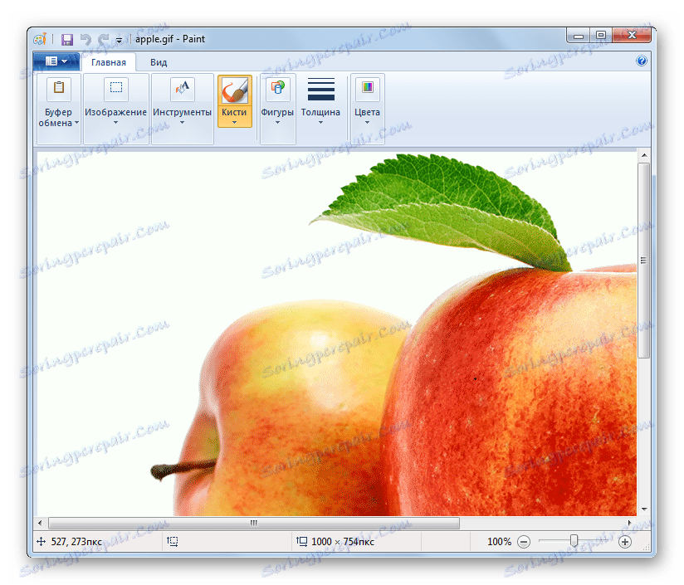Maximize the Paint window
The image size is (684, 585).
point(601,36)
